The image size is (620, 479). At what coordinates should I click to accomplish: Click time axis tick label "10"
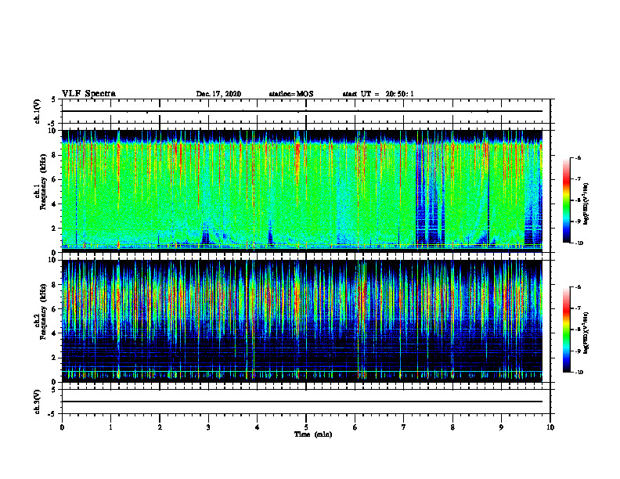click(x=550, y=427)
